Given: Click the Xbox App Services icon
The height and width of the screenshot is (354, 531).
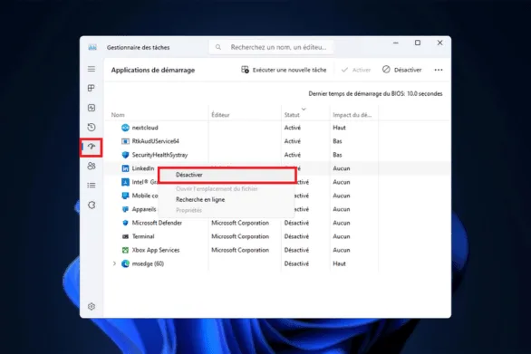Looking at the screenshot, I should pyautogui.click(x=125, y=250).
